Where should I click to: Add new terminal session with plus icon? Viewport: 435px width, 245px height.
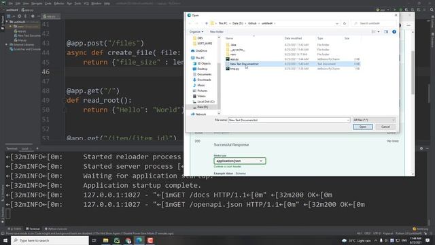[37, 148]
